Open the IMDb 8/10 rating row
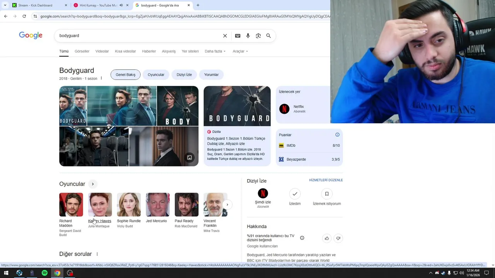 309,146
